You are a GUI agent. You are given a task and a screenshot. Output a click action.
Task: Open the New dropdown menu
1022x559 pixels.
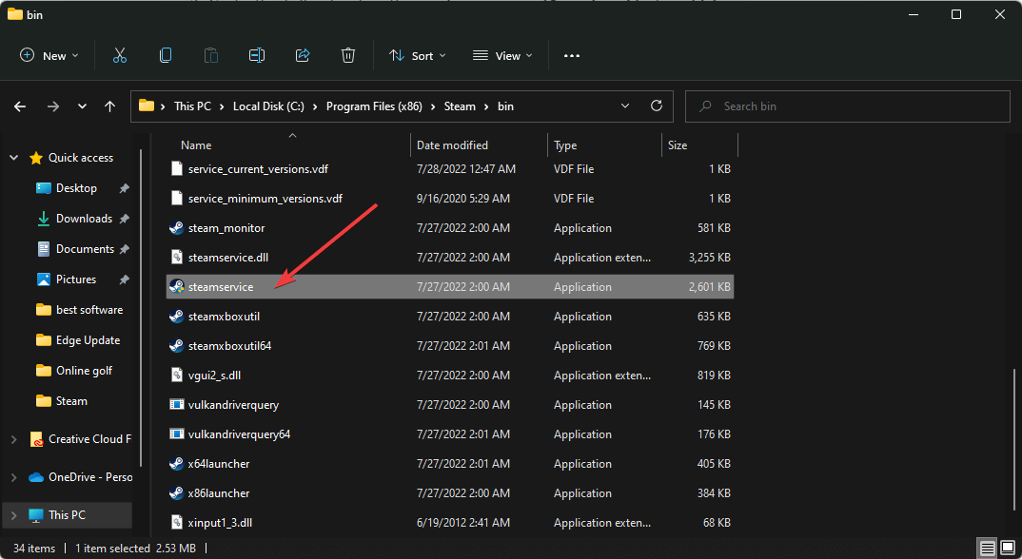click(x=49, y=55)
